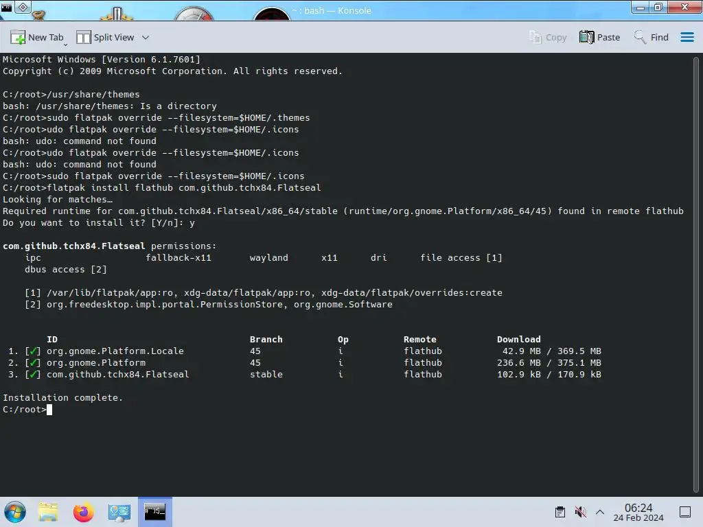Click 'com.github.tchx84.Flatseal' in row 3
This screenshot has width=703, height=527.
[x=118, y=375]
